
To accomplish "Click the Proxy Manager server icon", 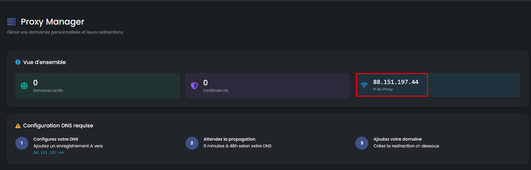I will 11,22.
